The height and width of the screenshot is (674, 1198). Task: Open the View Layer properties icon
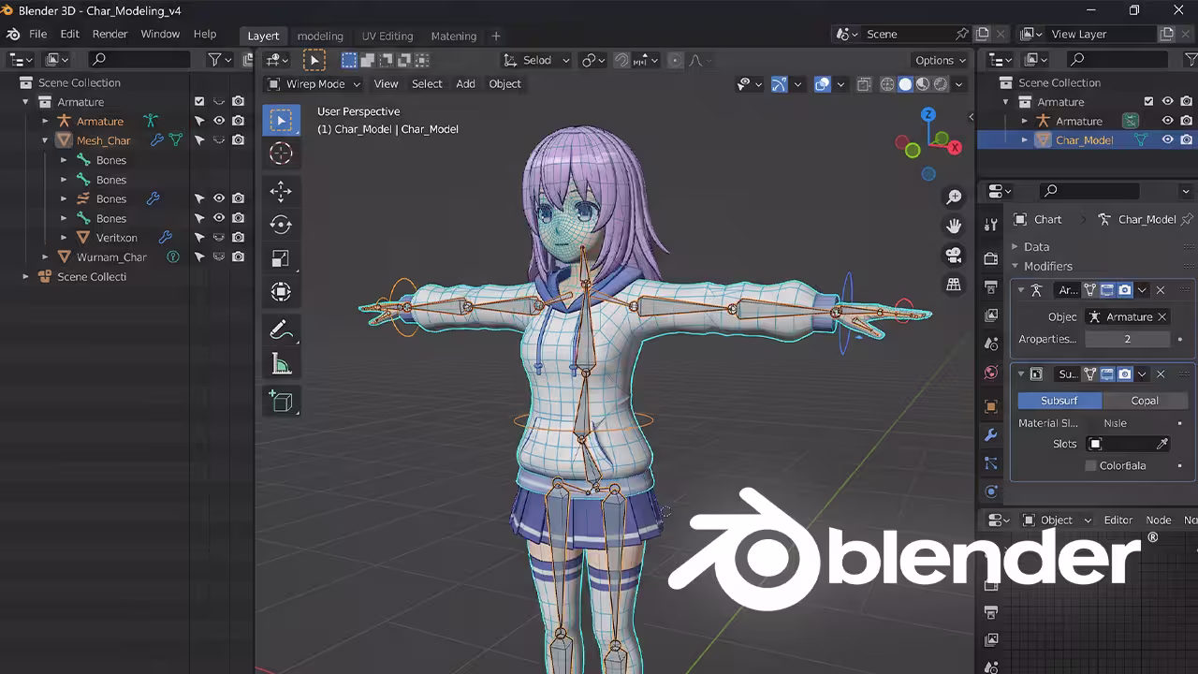pos(991,315)
